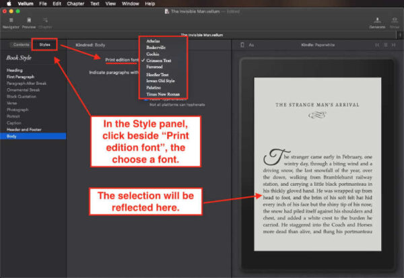404x278 pixels.
Task: Open the Help menu
Action: [150, 3]
